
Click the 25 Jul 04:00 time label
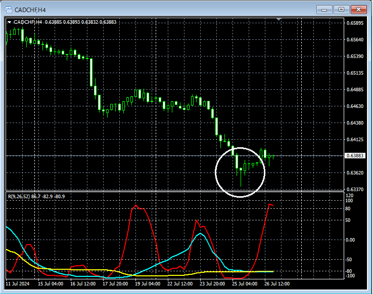pyautogui.click(x=245, y=284)
